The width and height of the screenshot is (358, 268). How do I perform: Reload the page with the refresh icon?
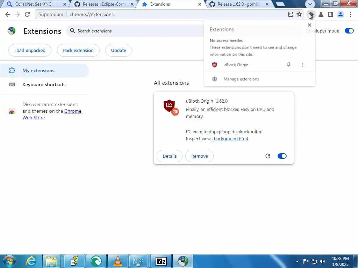pos(27,14)
